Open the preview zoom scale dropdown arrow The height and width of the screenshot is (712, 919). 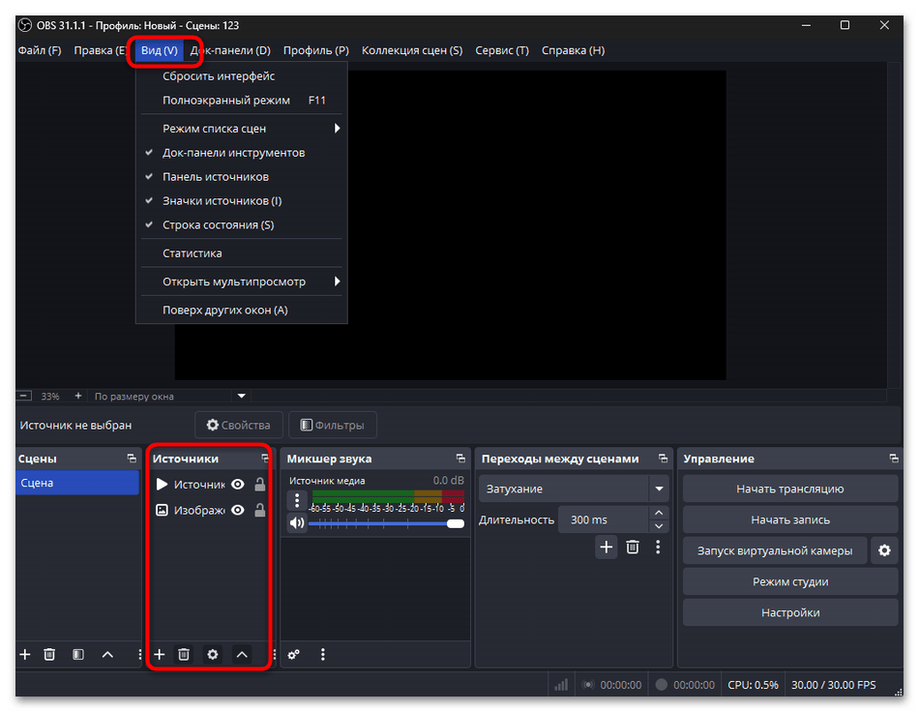click(x=242, y=396)
